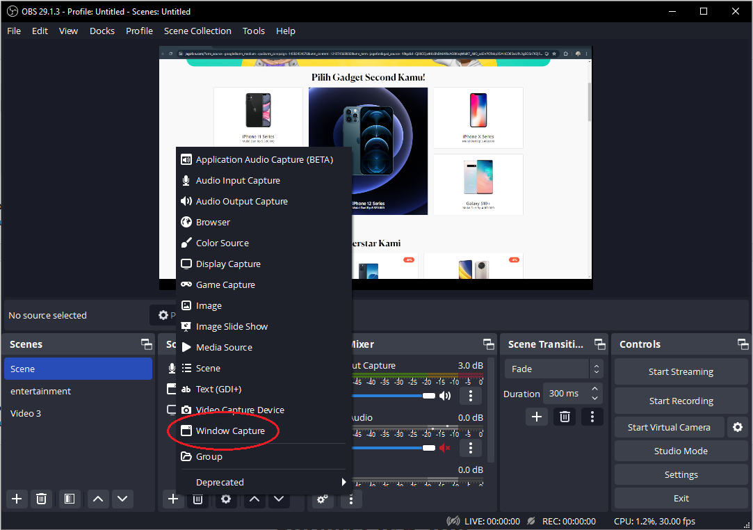Image resolution: width=753 pixels, height=530 pixels.
Task: Choose Browser source
Action: [263, 222]
